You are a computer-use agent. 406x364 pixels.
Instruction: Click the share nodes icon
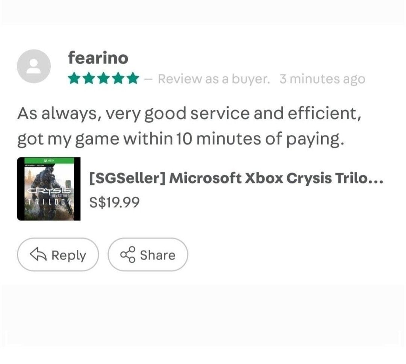128,255
